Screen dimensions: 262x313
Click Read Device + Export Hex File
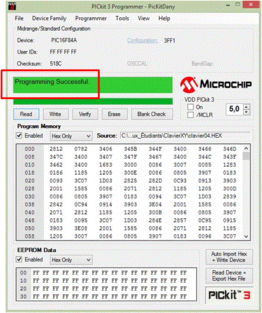229,276
